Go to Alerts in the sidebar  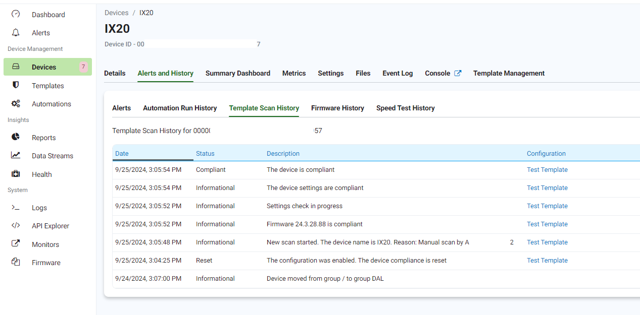pos(41,33)
